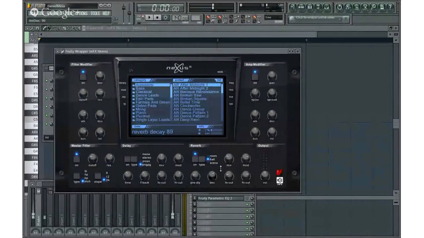The width and height of the screenshot is (424, 238).
Task: Open the HELP menu
Action: 106,14
